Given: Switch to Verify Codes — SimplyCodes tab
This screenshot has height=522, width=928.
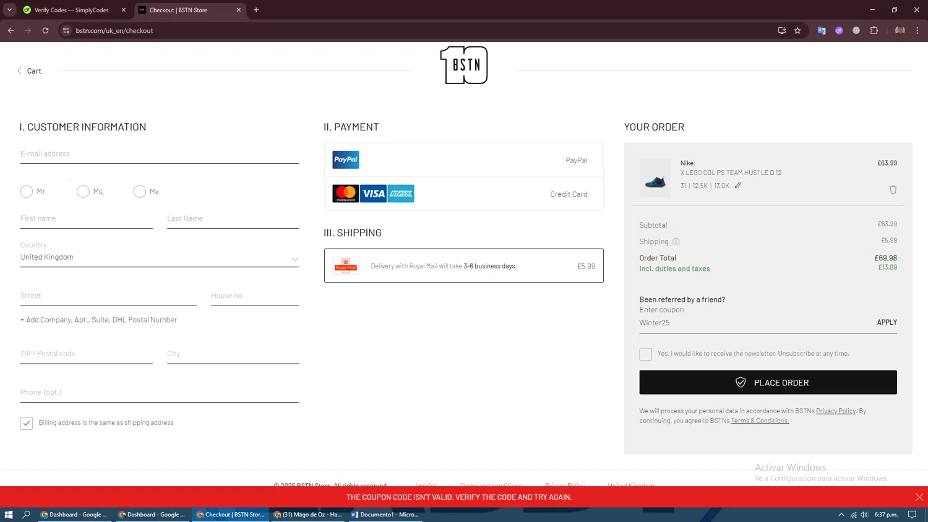Looking at the screenshot, I should click(74, 10).
